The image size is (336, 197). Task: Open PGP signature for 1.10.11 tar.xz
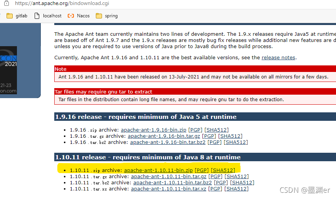coord(215,189)
